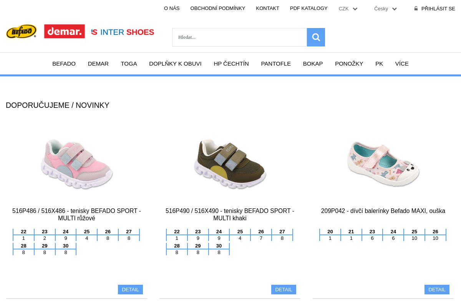This screenshot has height=307, width=461.
Task: Open 516P490 khaki product title
Action: tap(230, 215)
